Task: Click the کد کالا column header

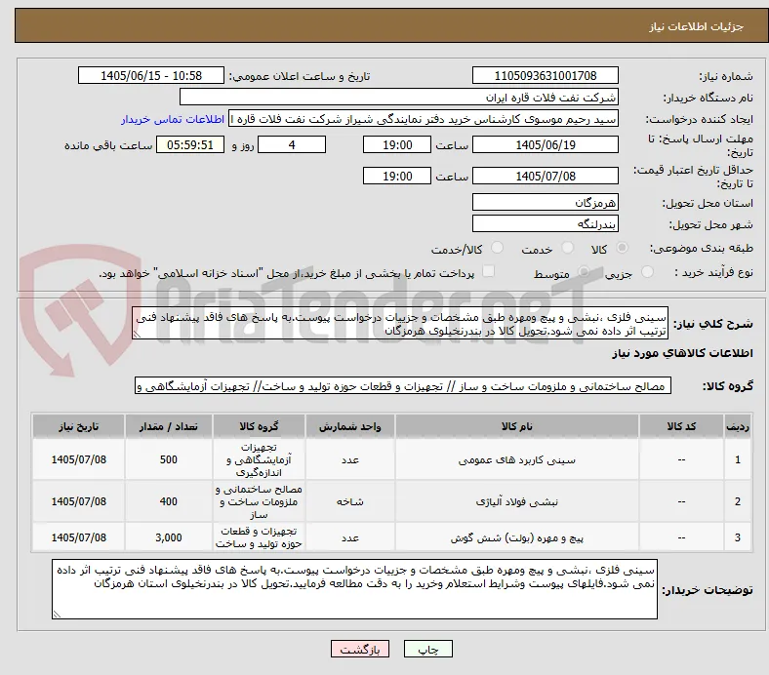Action: (x=681, y=426)
